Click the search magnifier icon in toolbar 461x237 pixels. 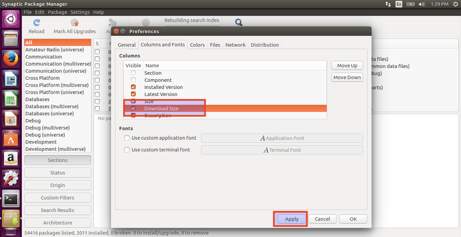[239, 22]
